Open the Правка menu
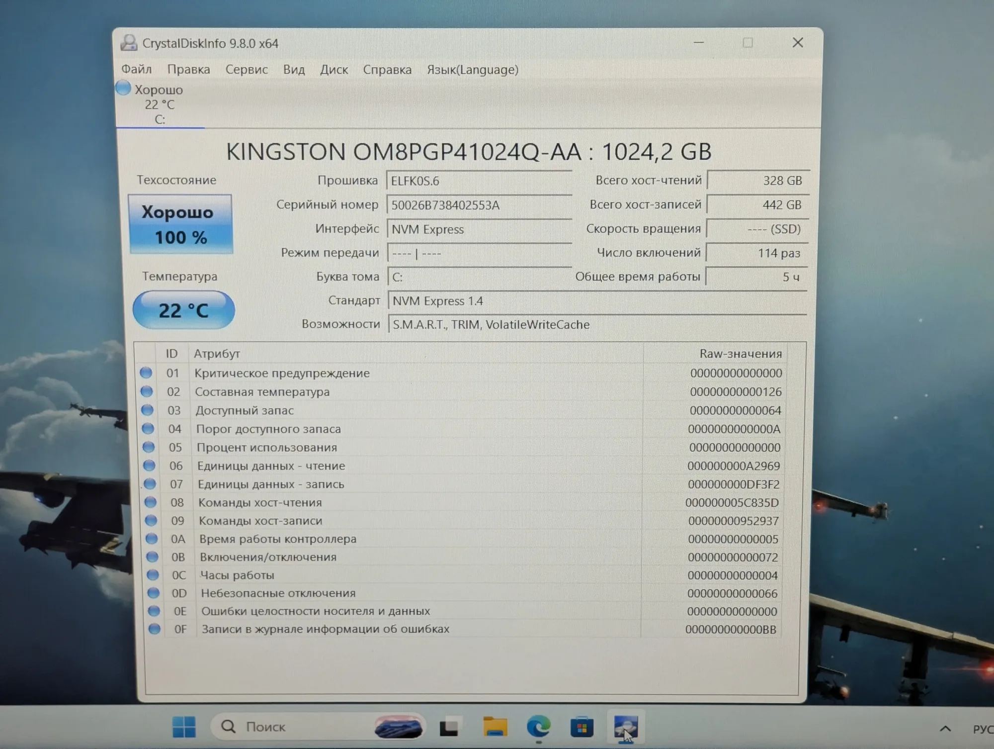This screenshot has height=749, width=994. tap(188, 70)
